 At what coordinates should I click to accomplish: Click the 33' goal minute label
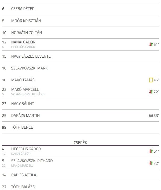[x=156, y=116]
